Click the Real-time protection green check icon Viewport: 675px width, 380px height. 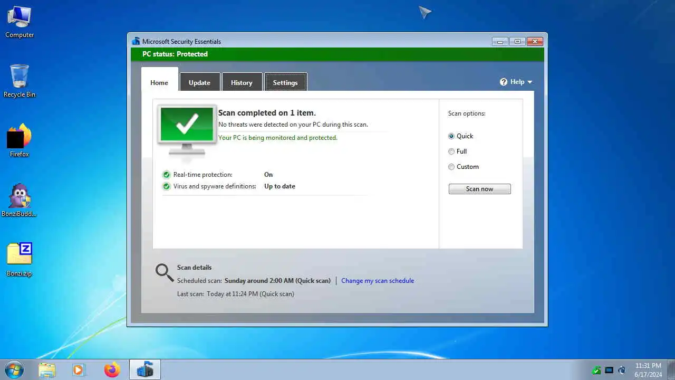tap(167, 175)
